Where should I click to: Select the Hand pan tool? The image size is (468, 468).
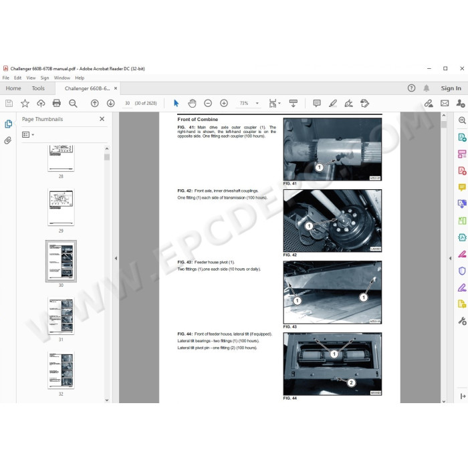(192, 103)
